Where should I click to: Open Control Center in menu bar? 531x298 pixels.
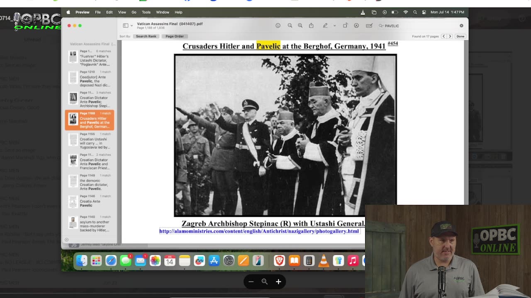tap(423, 12)
